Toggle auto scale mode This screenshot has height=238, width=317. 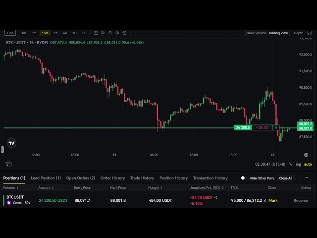click(x=308, y=164)
